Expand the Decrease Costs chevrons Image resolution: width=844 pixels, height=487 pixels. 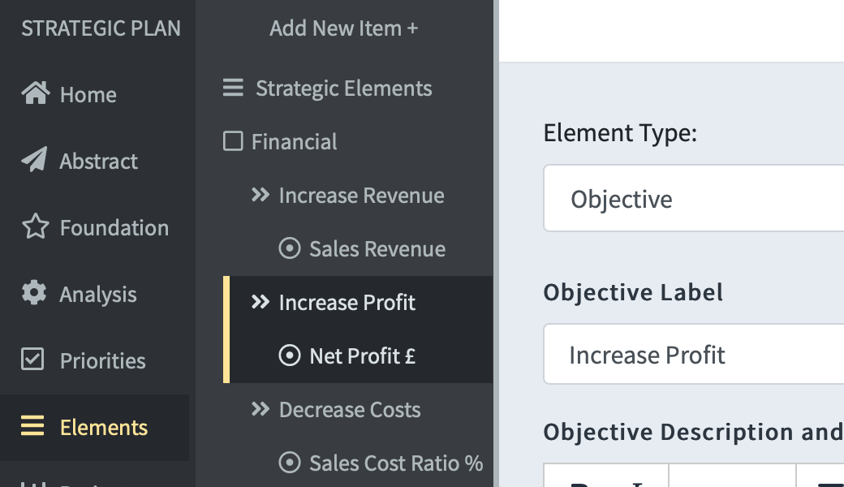261,409
